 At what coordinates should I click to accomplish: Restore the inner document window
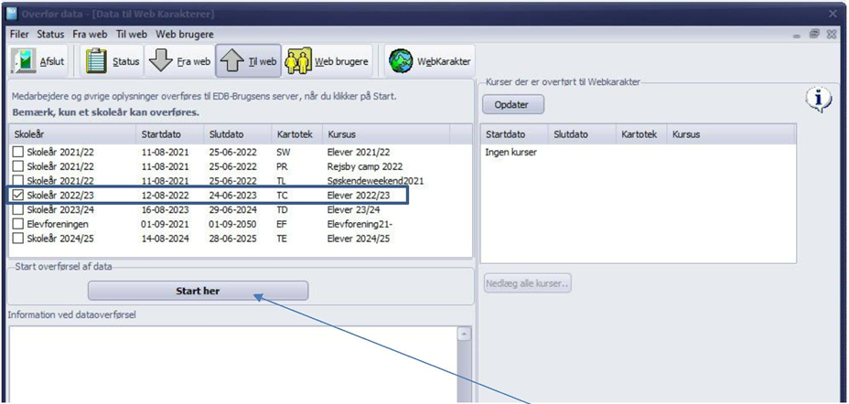814,34
